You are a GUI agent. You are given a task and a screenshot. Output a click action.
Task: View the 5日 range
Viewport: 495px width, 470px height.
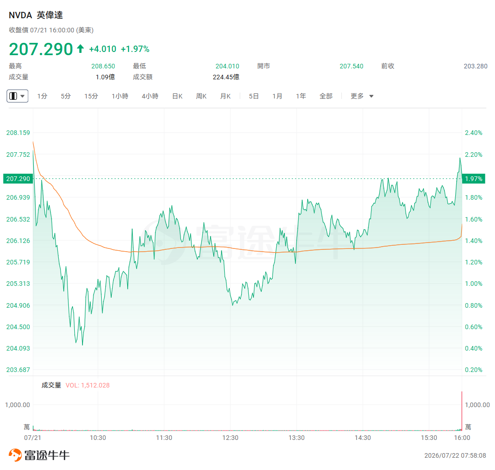[253, 96]
